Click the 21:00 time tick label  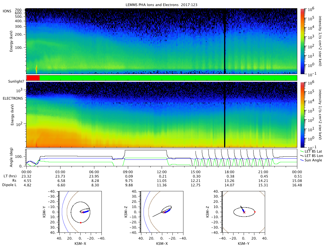pyautogui.click(x=263, y=172)
